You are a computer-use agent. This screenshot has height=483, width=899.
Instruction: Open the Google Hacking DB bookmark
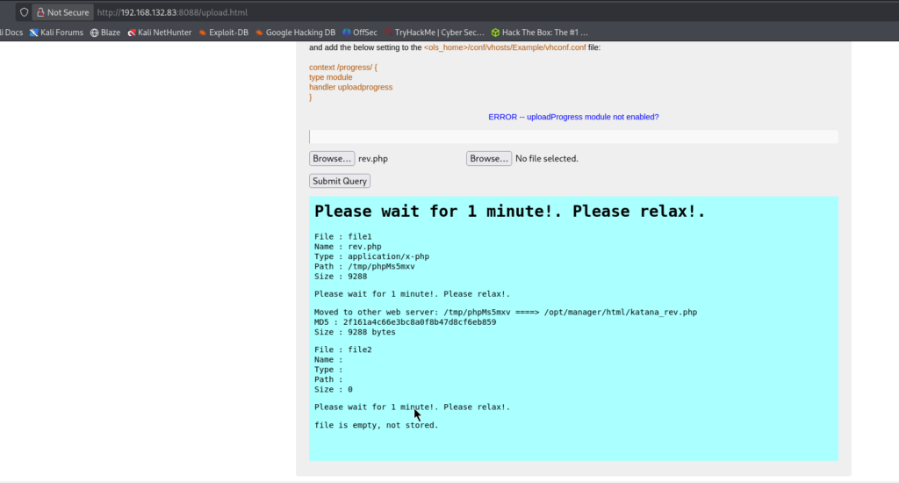[x=295, y=32]
